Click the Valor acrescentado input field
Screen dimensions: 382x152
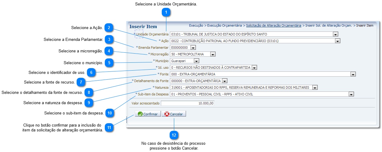point(188,103)
